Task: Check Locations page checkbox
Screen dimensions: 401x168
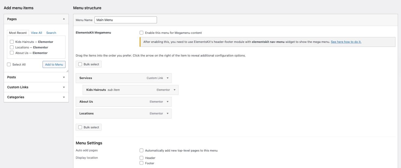Action: pos(12,47)
